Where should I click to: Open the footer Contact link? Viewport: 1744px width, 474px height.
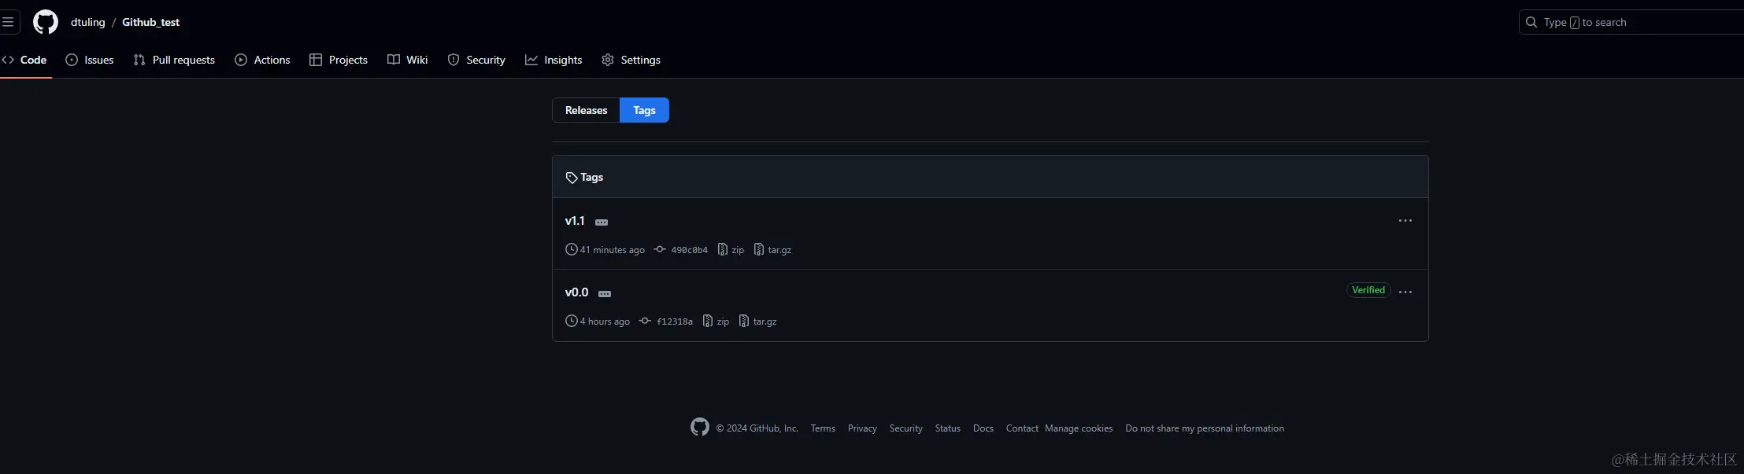tap(1022, 428)
